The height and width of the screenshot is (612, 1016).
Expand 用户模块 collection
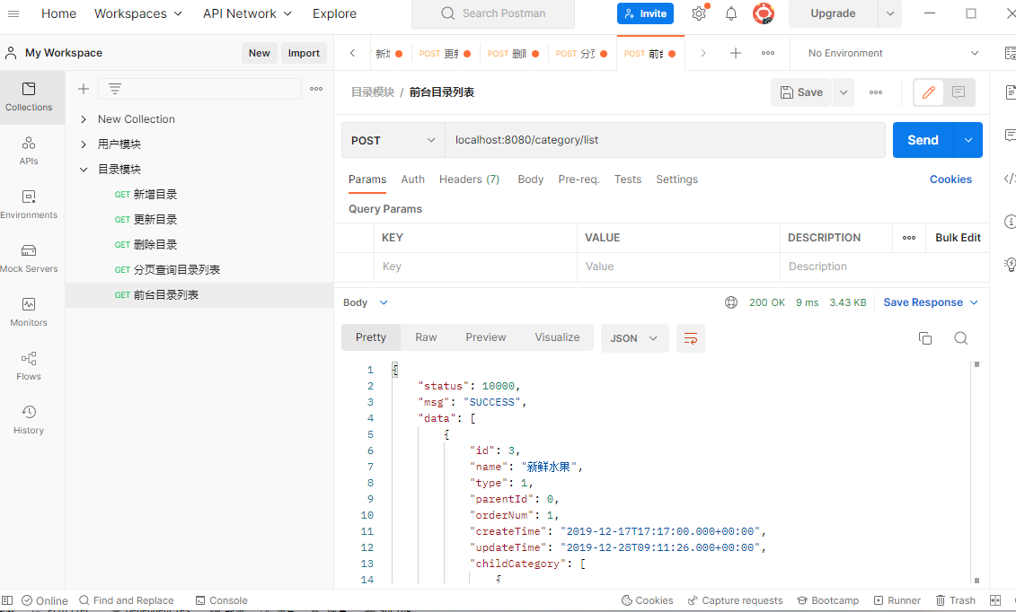click(x=83, y=144)
